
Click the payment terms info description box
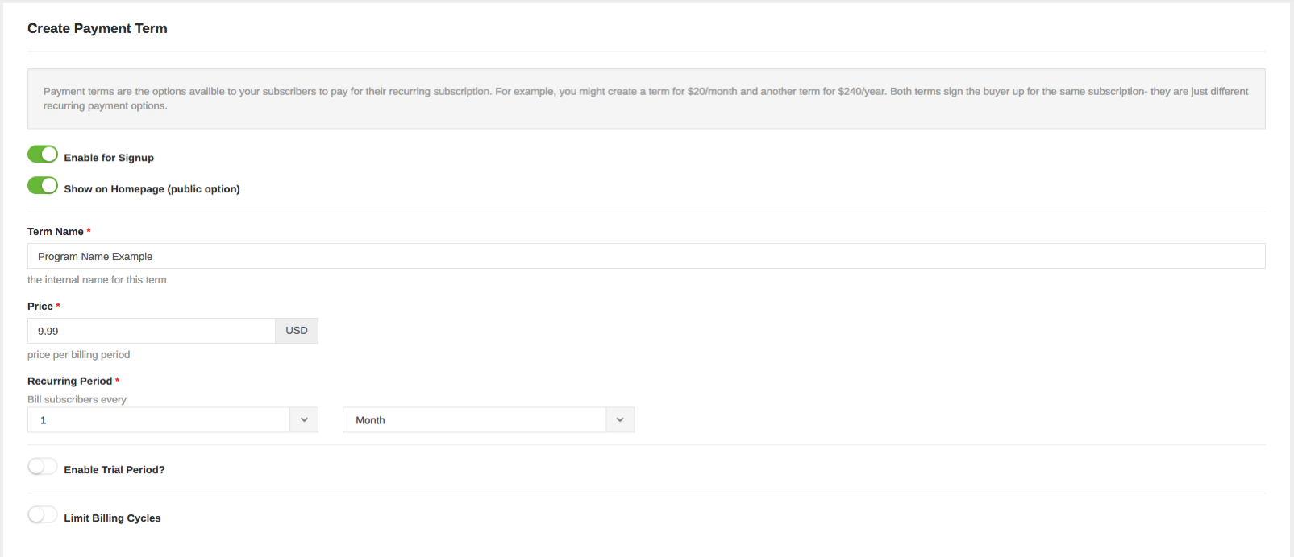pos(646,98)
